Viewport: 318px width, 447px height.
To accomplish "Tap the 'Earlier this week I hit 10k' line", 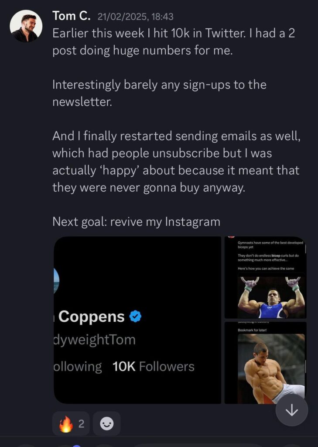I will 174,33.
